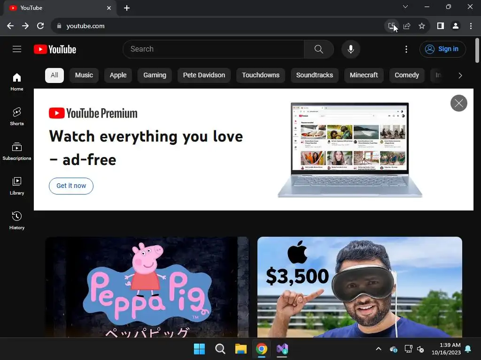Focus the YouTube Search field

213,49
